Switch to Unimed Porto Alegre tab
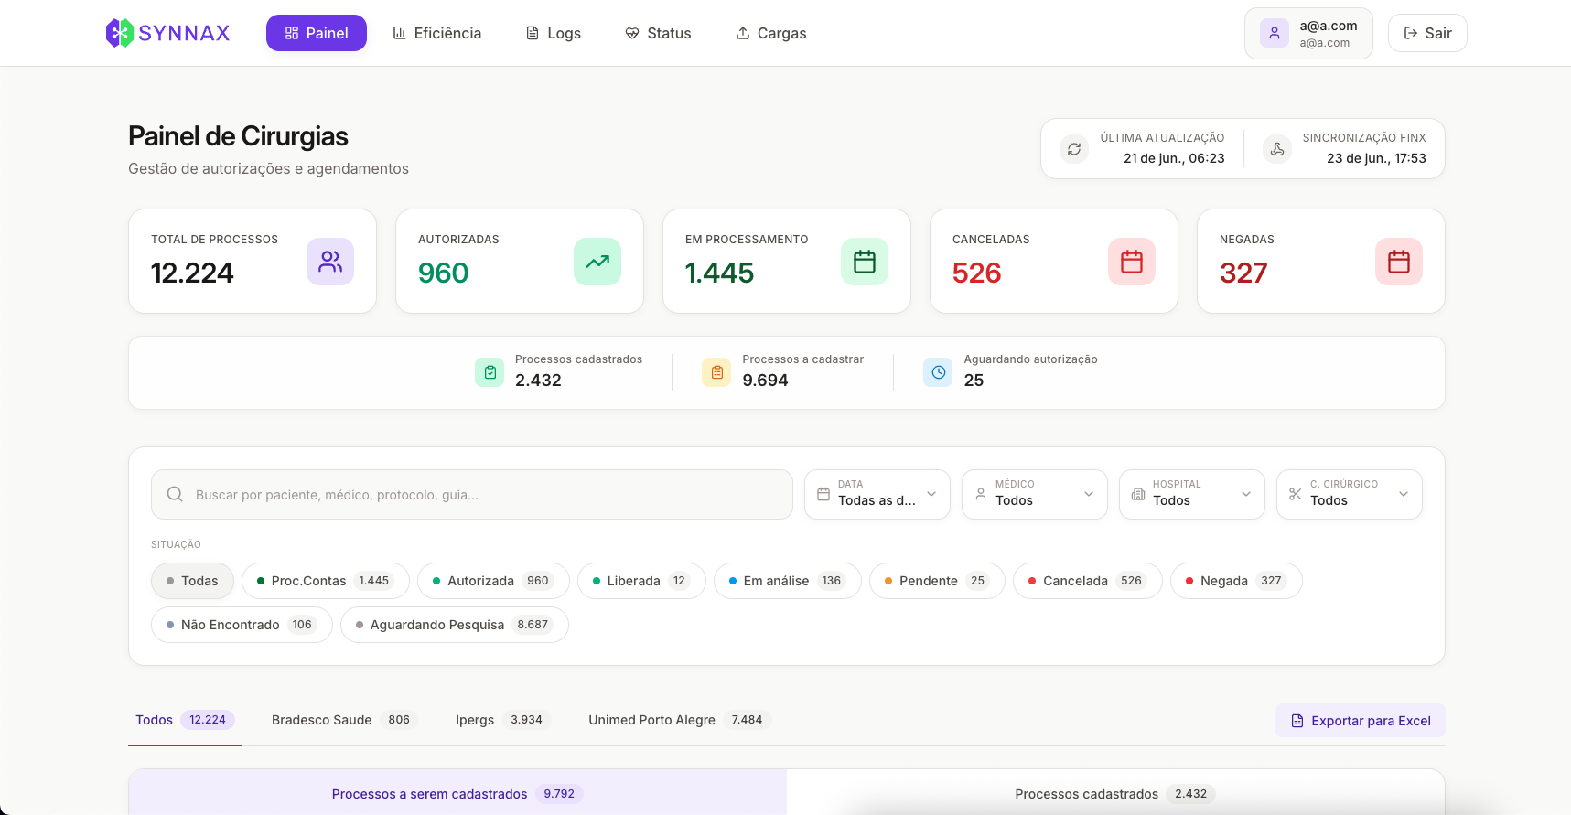Screen dimensions: 1571x815 (680, 720)
